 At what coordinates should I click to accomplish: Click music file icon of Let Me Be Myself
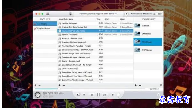point(60,23)
